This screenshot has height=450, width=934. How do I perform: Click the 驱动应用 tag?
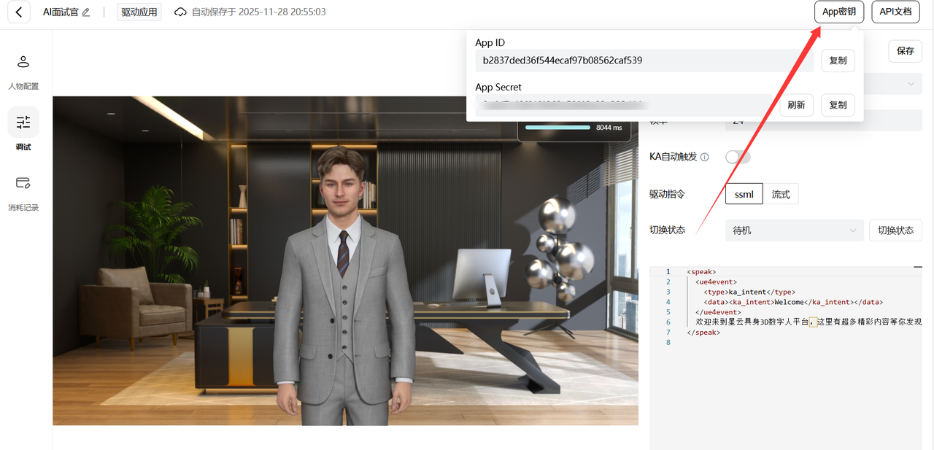139,12
